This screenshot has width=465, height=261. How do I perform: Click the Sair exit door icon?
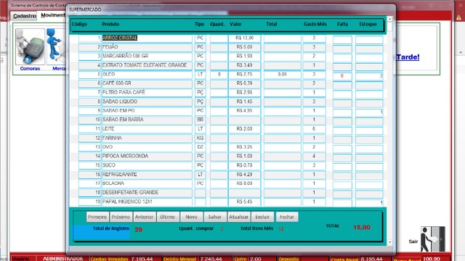click(433, 239)
